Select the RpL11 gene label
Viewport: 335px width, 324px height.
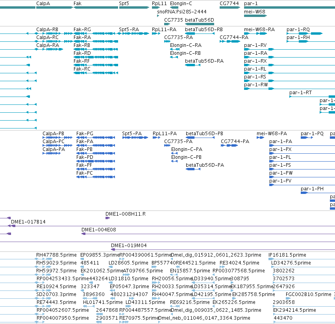pos(159,4)
